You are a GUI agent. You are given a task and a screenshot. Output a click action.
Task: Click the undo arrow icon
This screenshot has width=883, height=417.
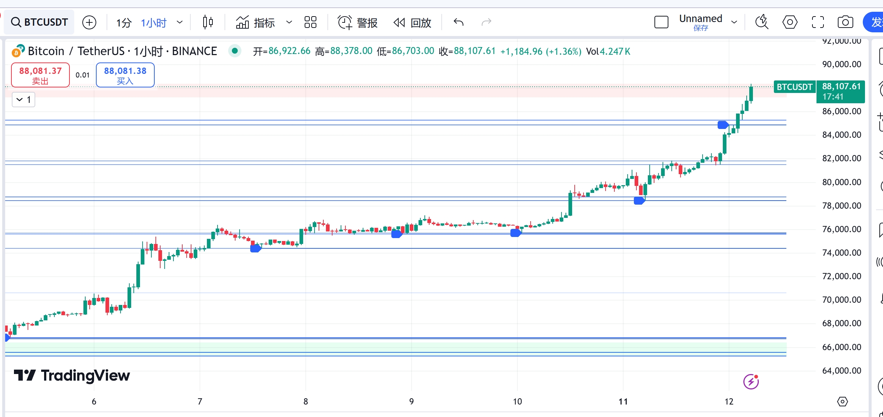459,22
